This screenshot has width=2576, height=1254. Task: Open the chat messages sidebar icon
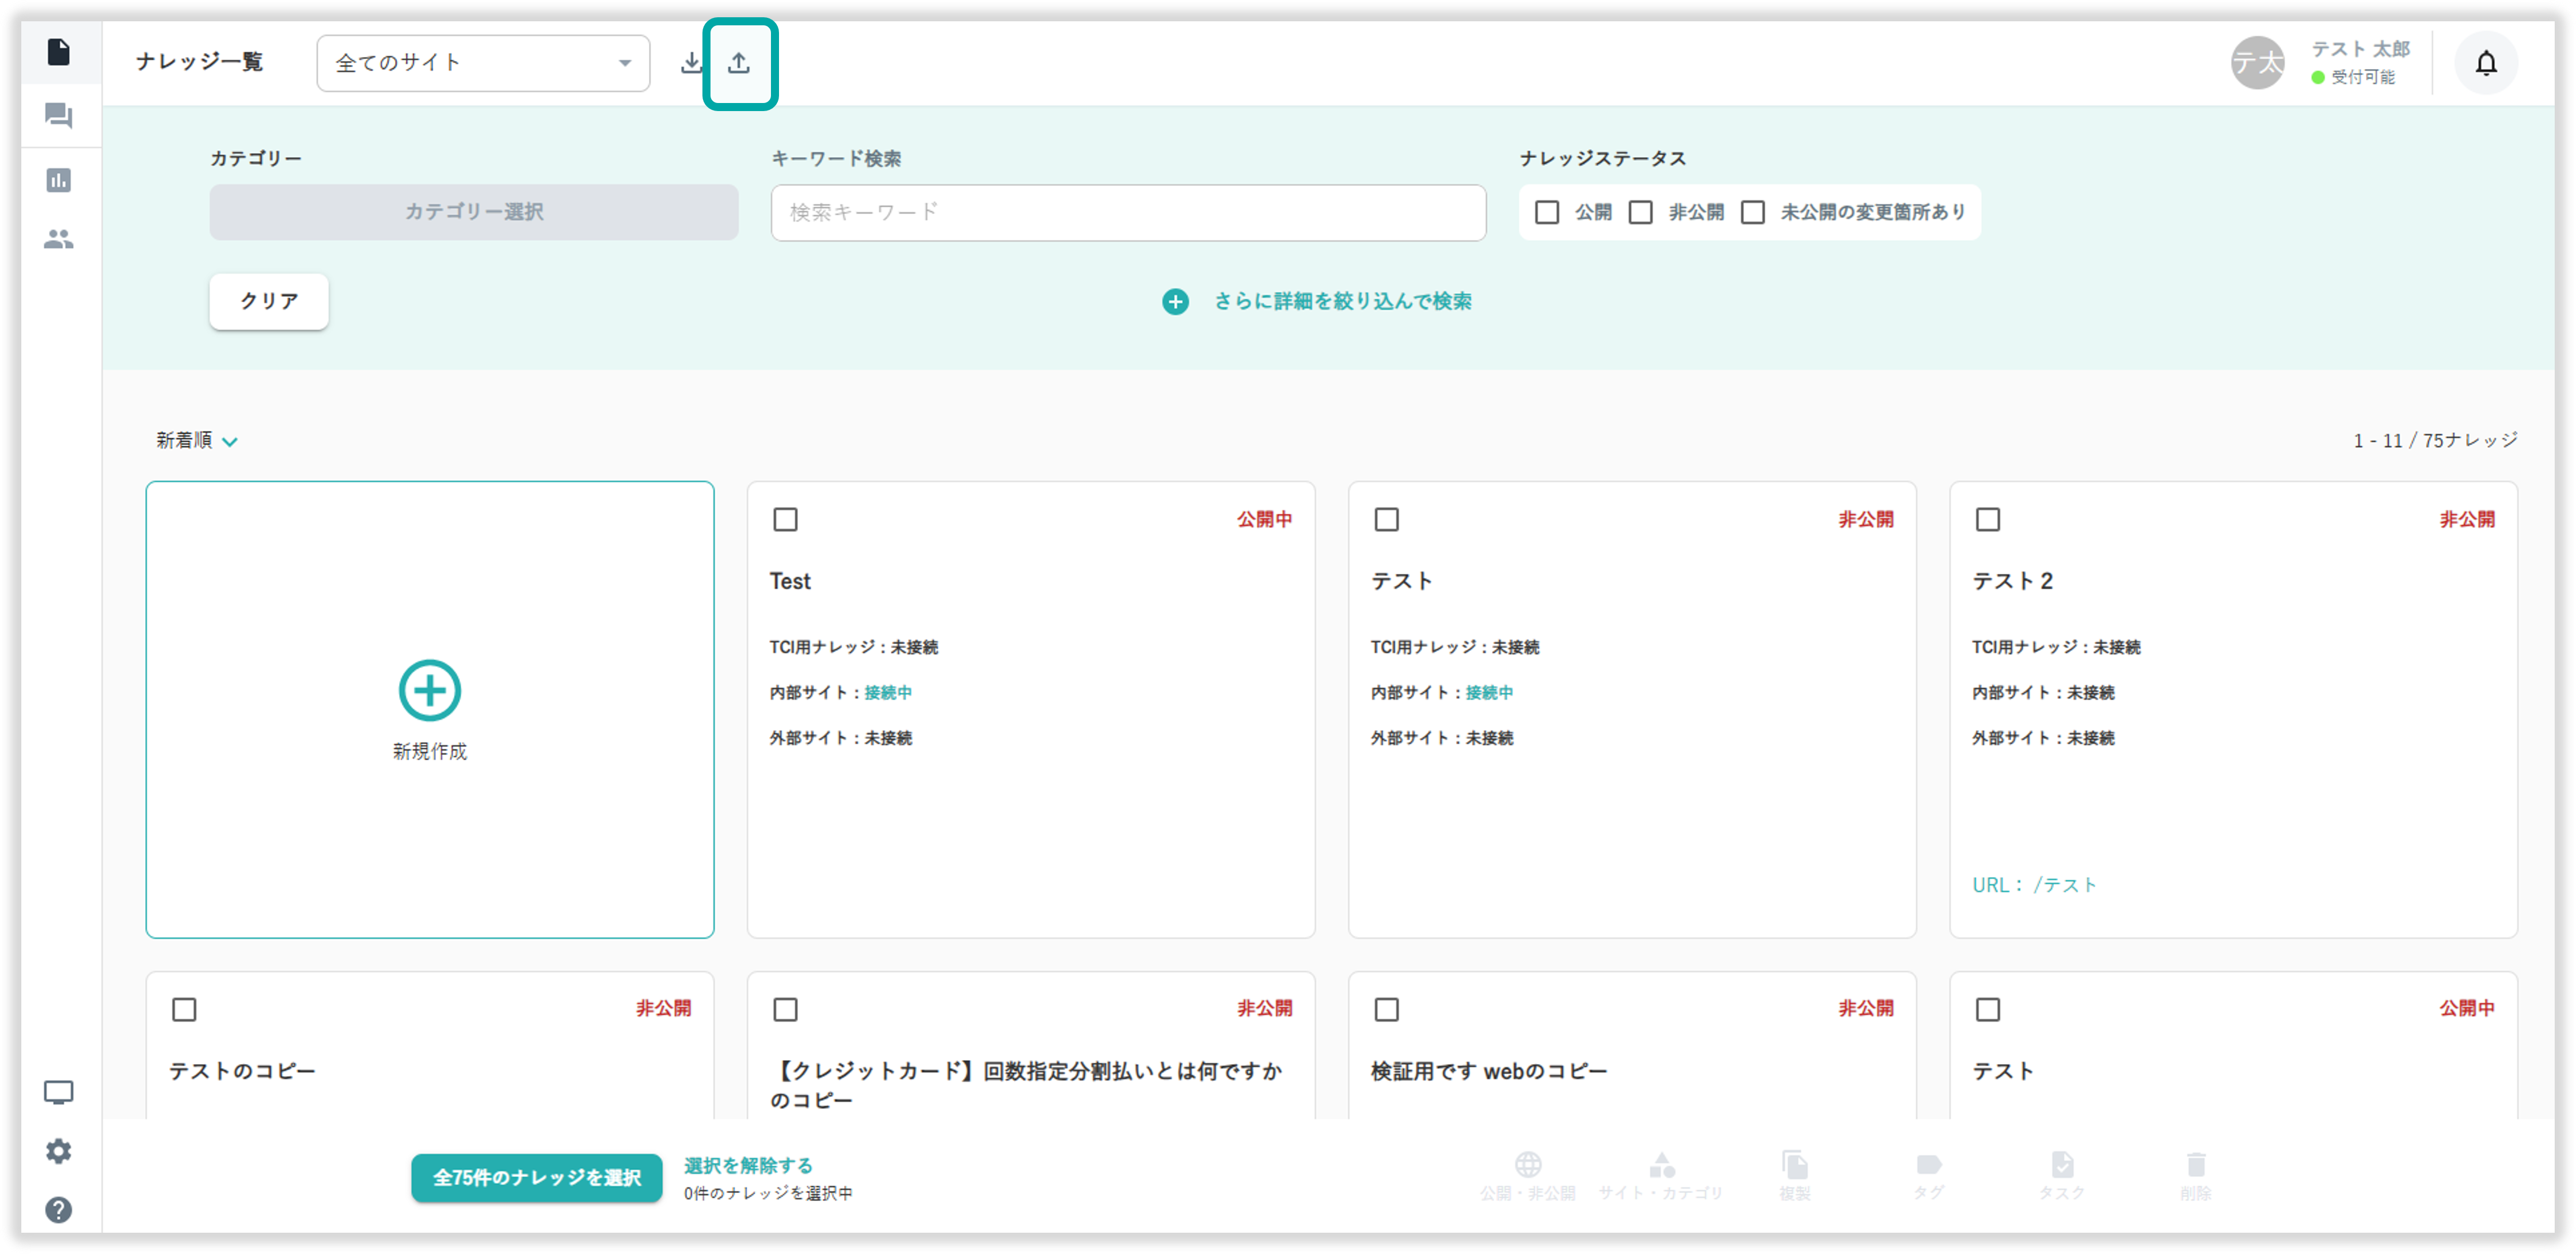coord(59,116)
